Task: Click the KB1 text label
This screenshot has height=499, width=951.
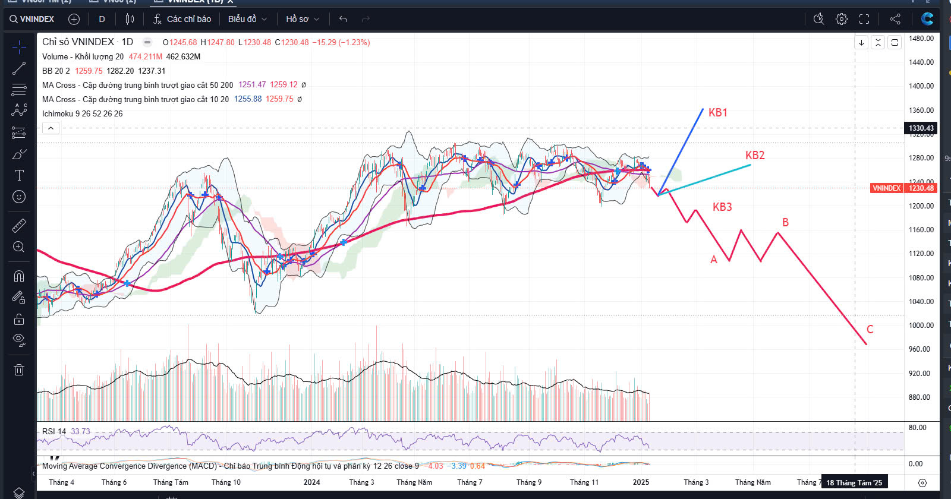Action: 718,112
